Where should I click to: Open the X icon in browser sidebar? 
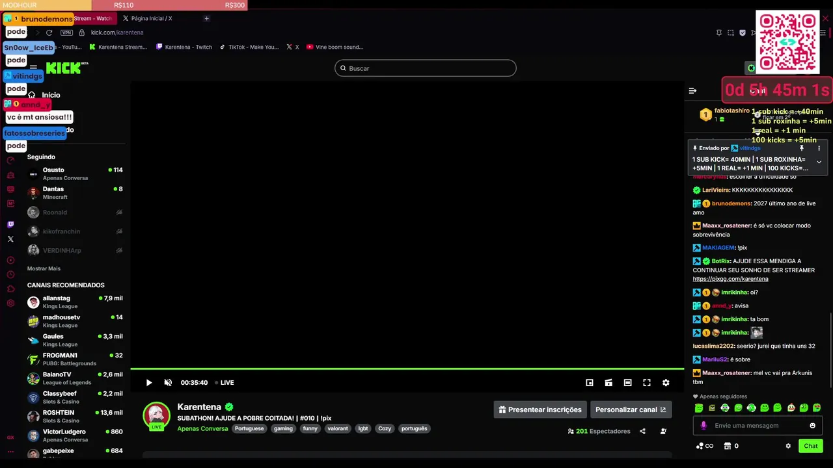click(x=10, y=239)
